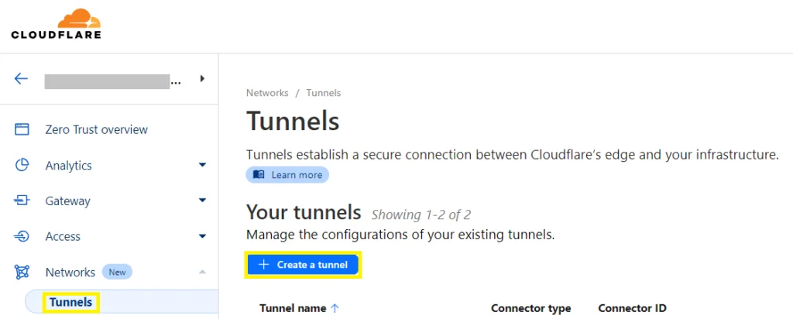Image resolution: width=793 pixels, height=319 pixels.
Task: Expand the Gateway submenu arrow
Action: (202, 201)
